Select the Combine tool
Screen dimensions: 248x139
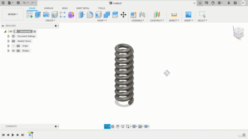point(107,15)
